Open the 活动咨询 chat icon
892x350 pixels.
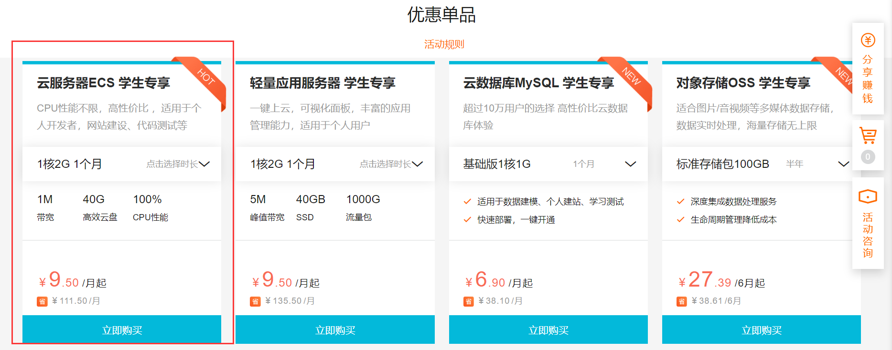coord(868,196)
